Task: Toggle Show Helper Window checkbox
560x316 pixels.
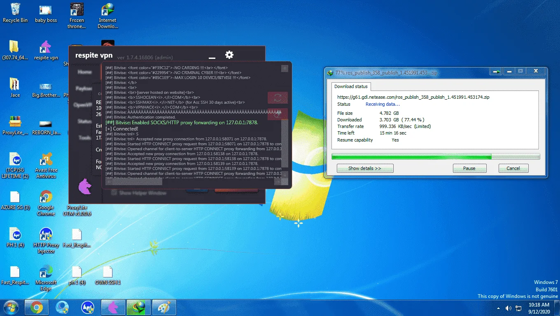Action: [114, 193]
